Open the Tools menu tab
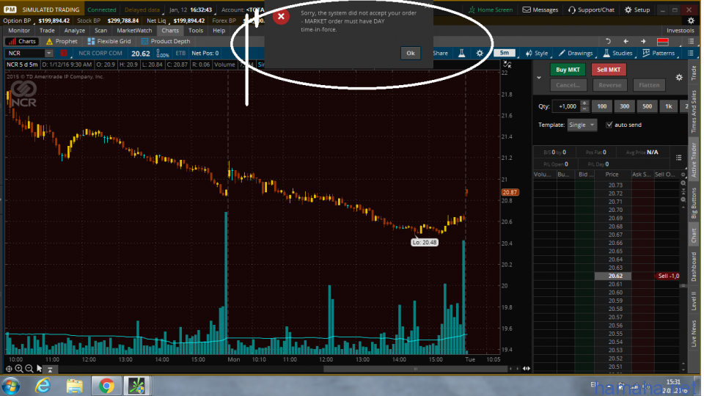The height and width of the screenshot is (396, 704). [x=197, y=31]
